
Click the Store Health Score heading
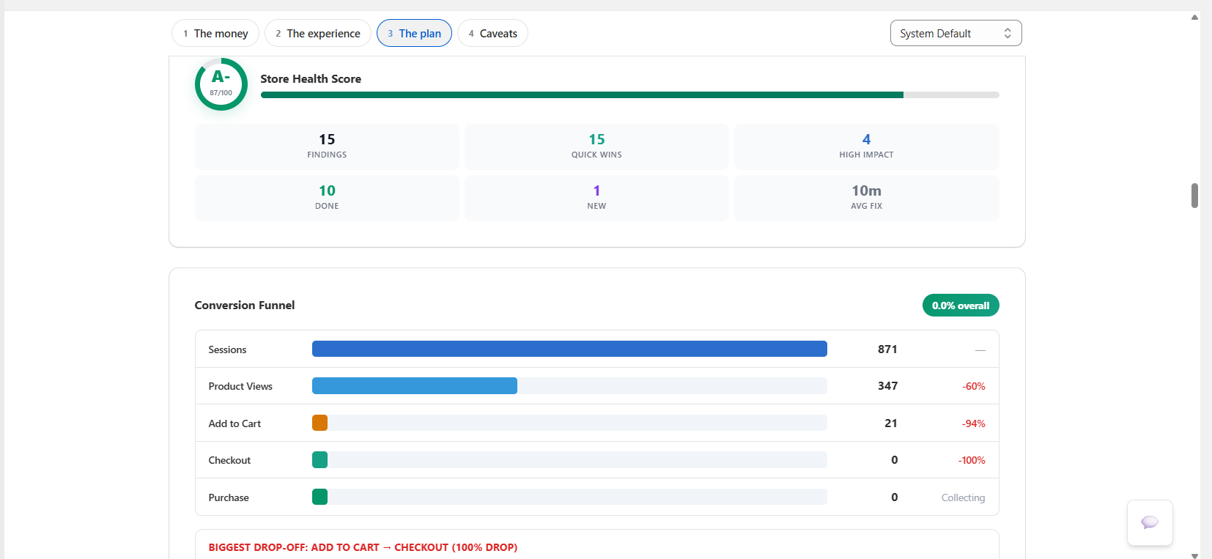click(311, 78)
